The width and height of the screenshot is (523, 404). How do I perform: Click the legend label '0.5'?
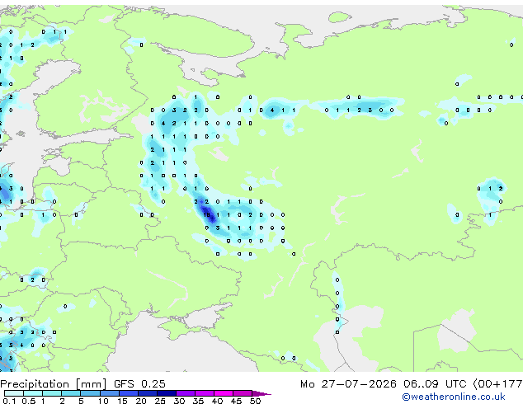[x=28, y=401]
